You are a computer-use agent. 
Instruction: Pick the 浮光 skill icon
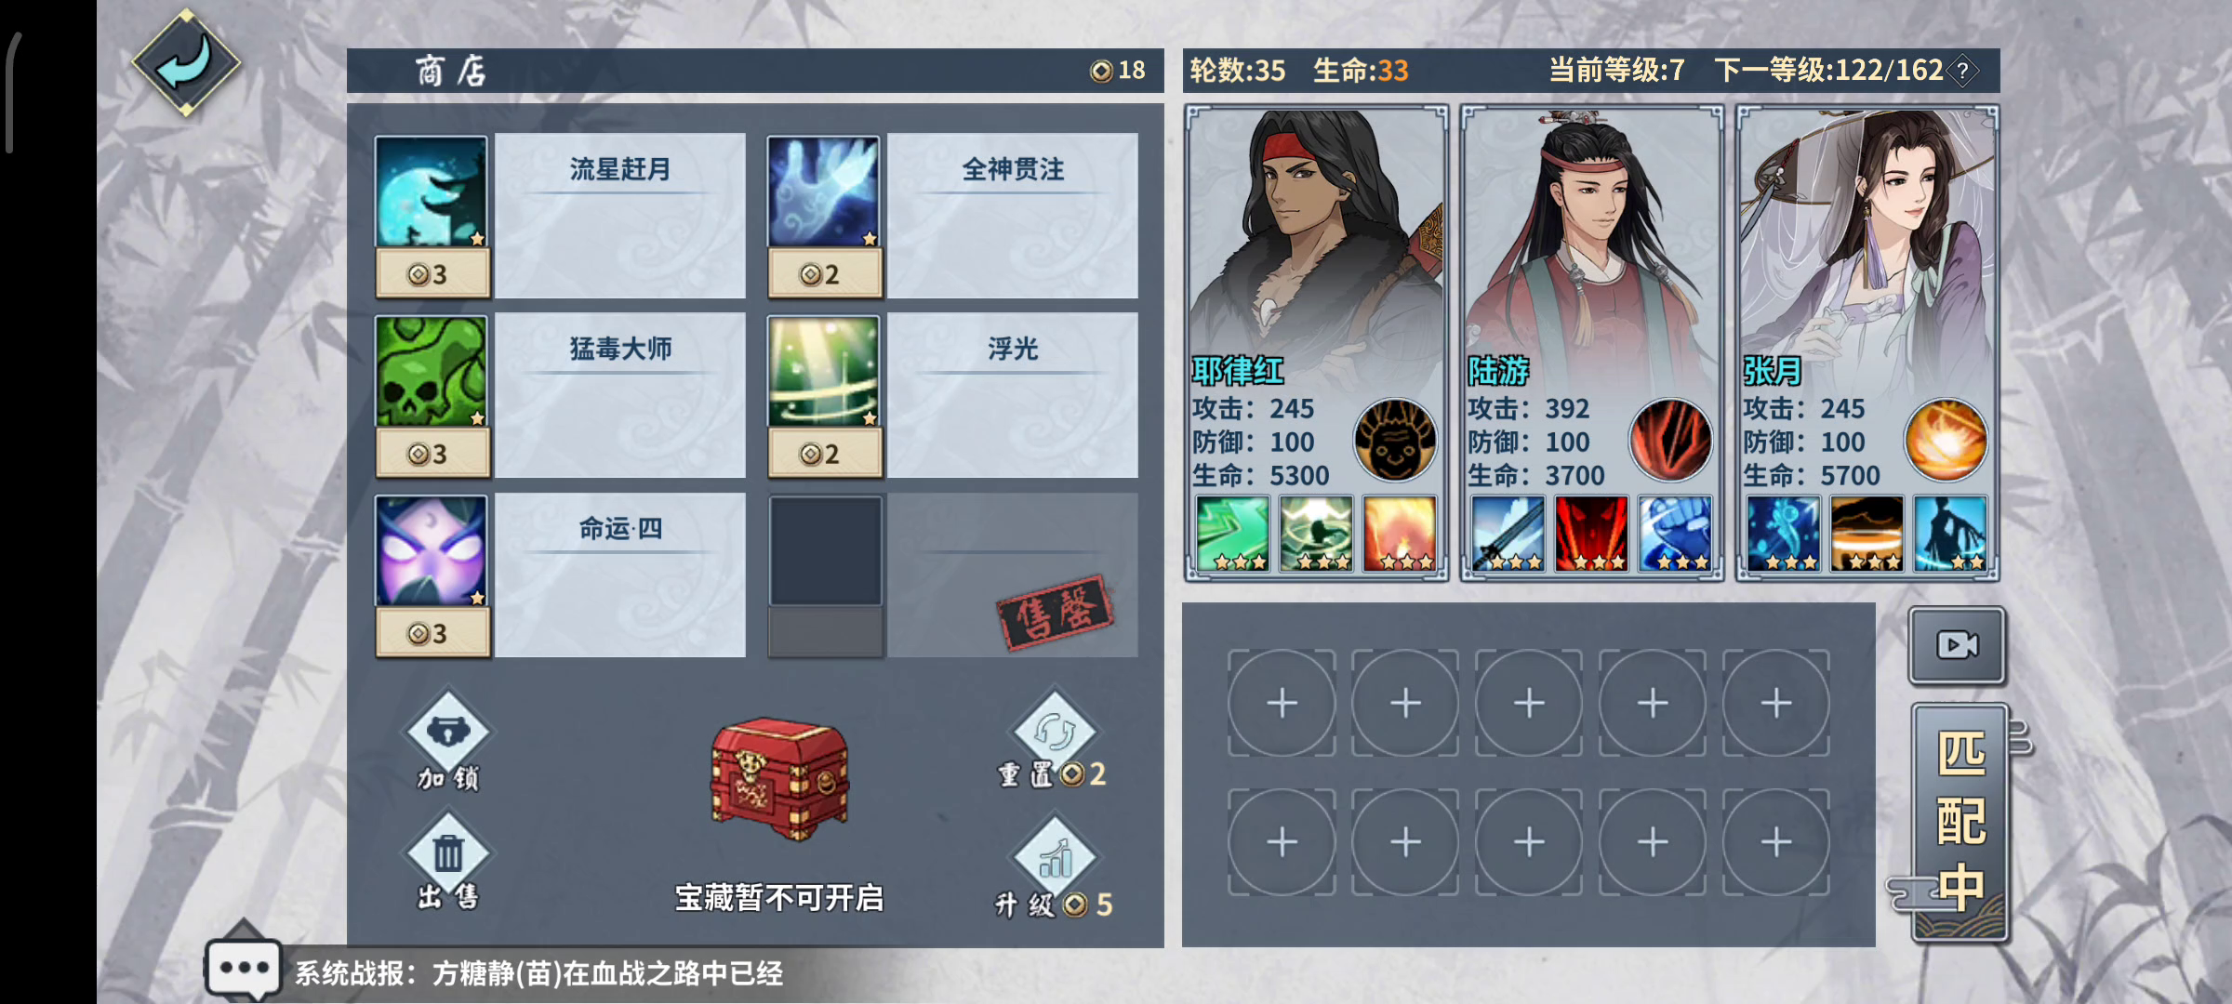coord(824,372)
